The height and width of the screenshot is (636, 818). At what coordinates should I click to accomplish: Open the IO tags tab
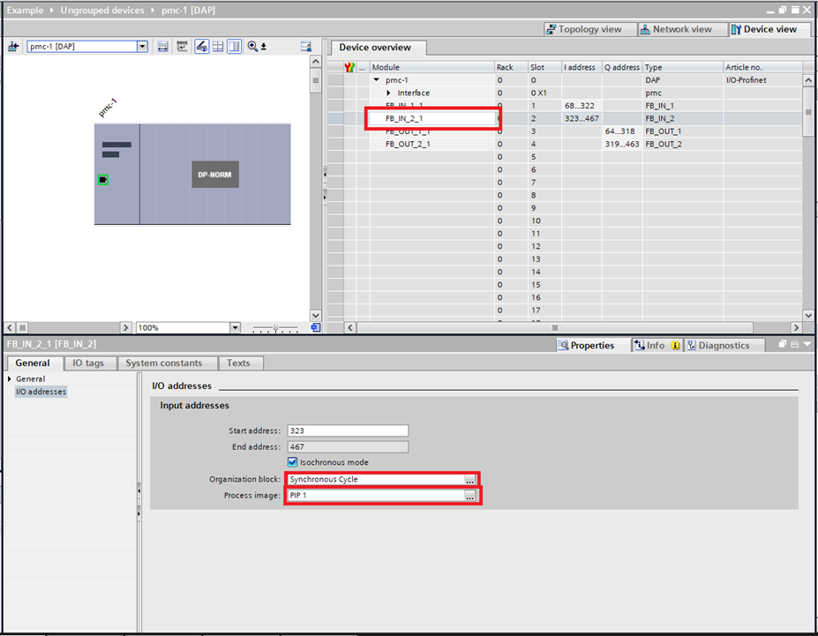point(89,363)
